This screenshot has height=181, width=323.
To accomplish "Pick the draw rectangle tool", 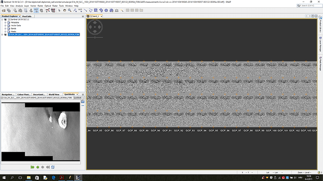I will pos(95,10).
